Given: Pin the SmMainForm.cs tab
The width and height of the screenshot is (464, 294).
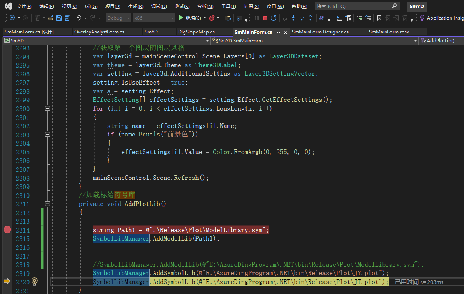Looking at the screenshot, I should point(278,32).
